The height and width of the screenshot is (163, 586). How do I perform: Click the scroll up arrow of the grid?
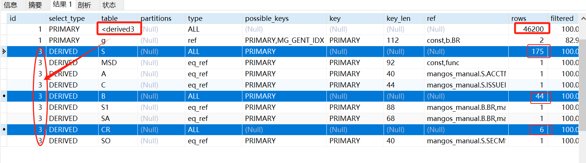pyautogui.click(x=583, y=18)
